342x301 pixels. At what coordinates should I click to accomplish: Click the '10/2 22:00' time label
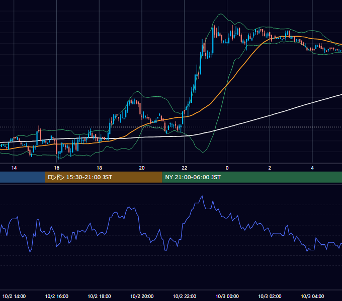185,296
